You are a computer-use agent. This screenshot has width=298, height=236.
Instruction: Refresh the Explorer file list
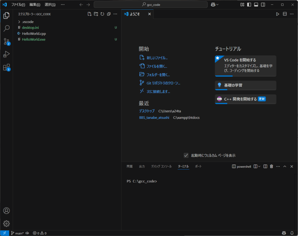tap(102, 14)
